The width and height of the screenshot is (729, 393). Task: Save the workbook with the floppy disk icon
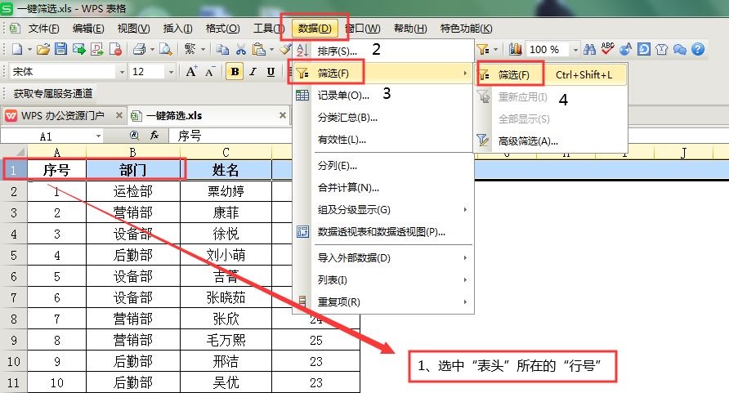point(61,49)
